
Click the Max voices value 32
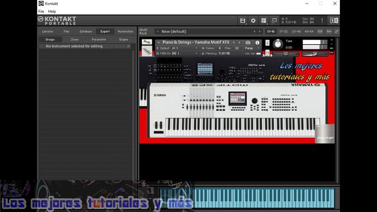point(237,48)
